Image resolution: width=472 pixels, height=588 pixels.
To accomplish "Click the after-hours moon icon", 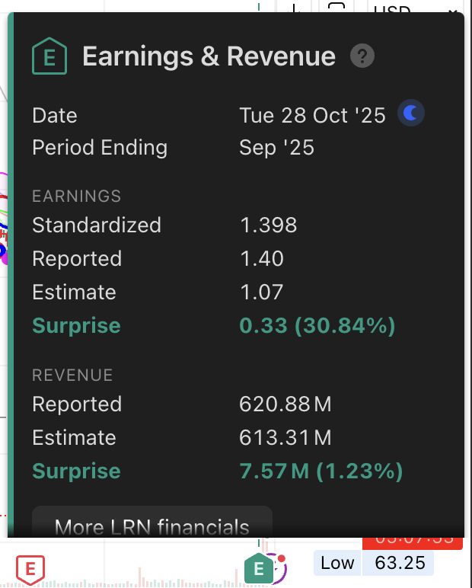I will pyautogui.click(x=411, y=114).
